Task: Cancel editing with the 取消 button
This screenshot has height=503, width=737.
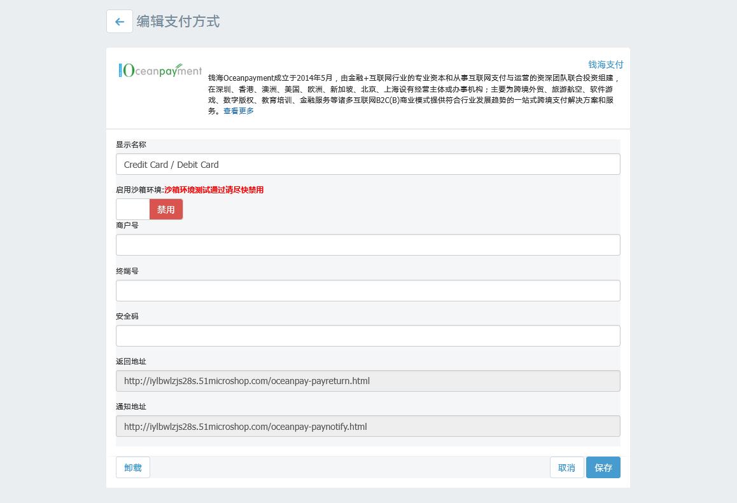Action: (x=566, y=467)
